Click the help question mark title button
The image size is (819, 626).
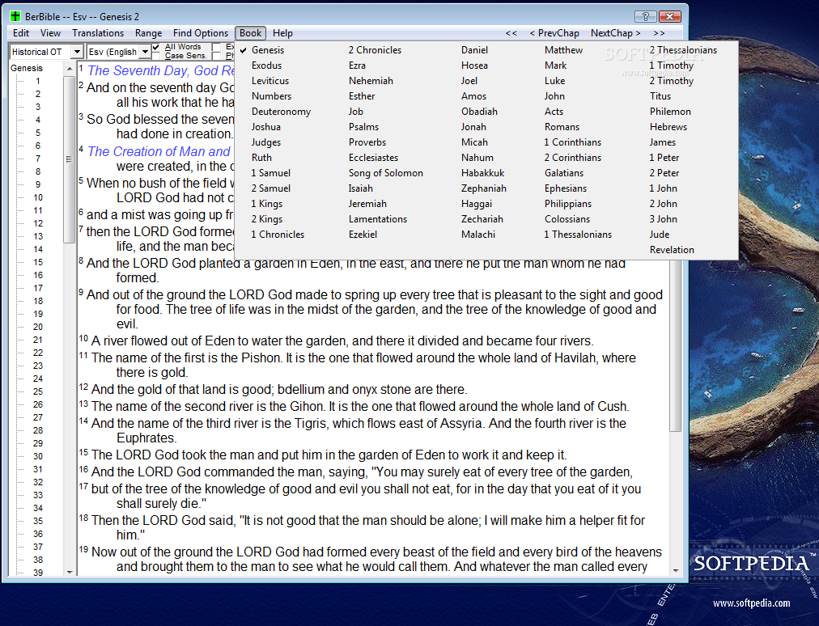(x=645, y=16)
